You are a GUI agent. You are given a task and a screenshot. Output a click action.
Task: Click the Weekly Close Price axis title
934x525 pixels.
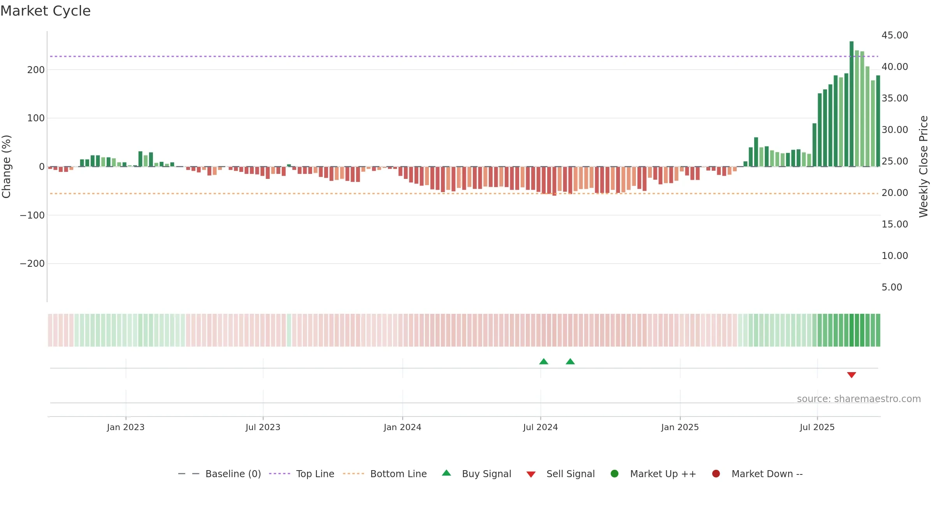pyautogui.click(x=923, y=166)
